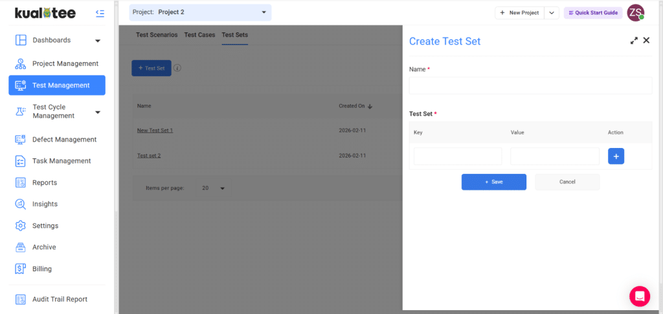The width and height of the screenshot is (663, 314).
Task: Open the Quick Start Guide
Action: 593,13
